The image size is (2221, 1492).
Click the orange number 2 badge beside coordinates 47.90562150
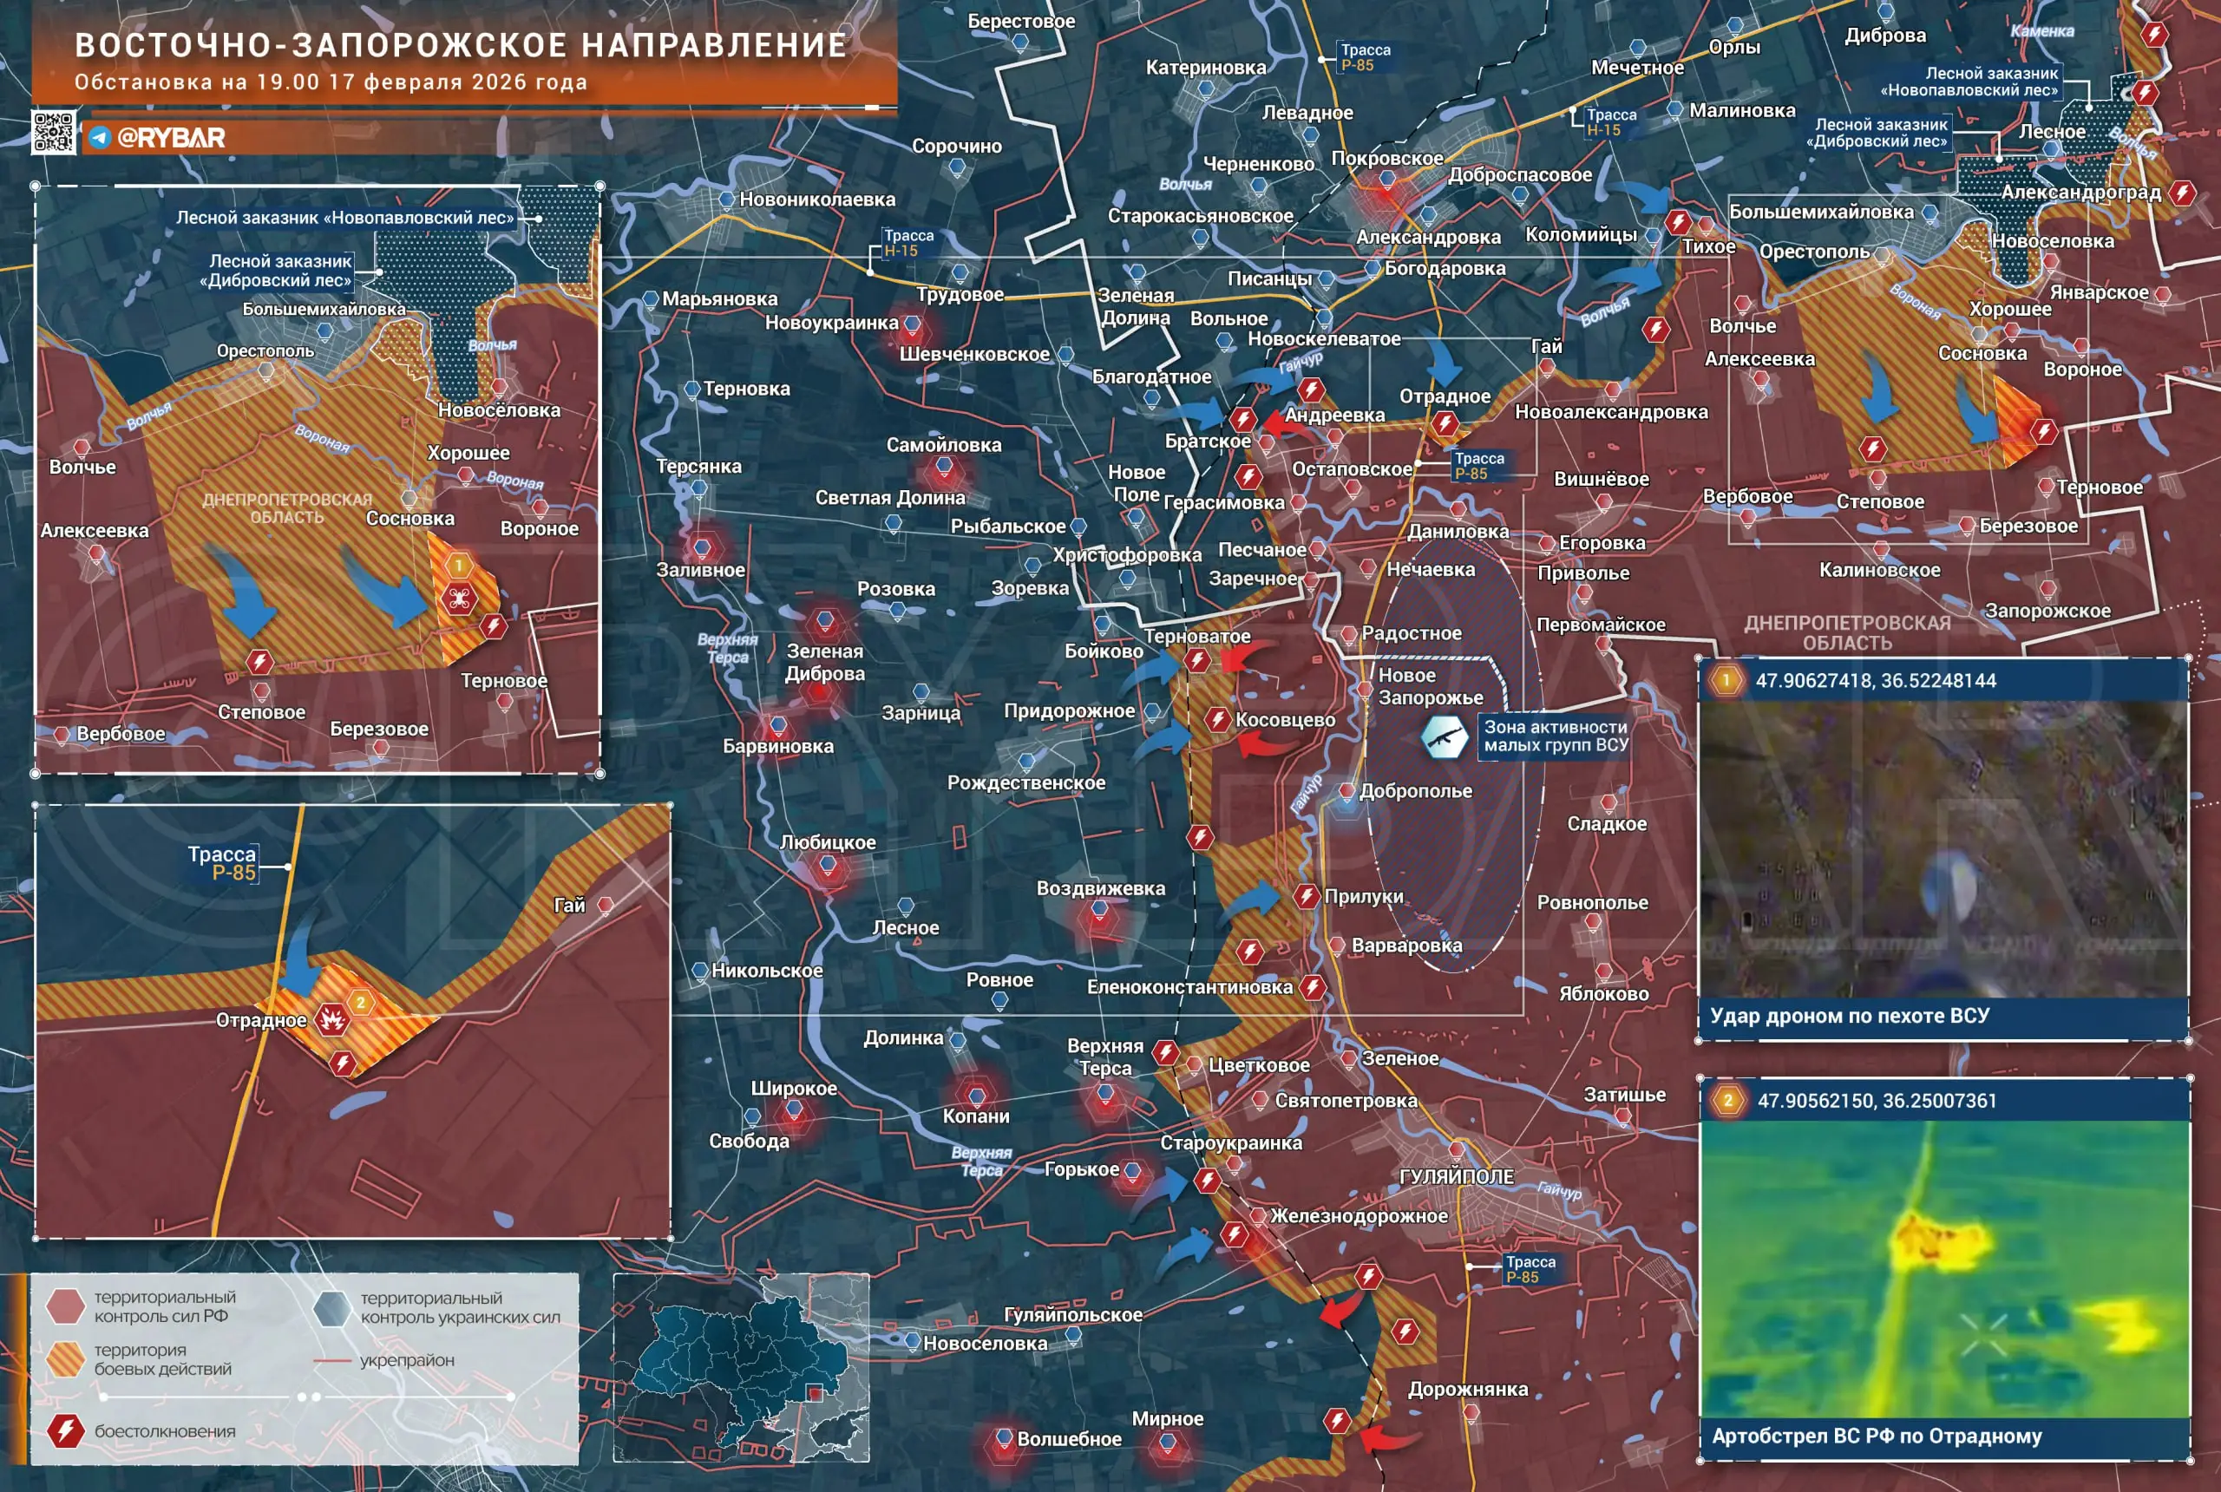coord(1728,1101)
